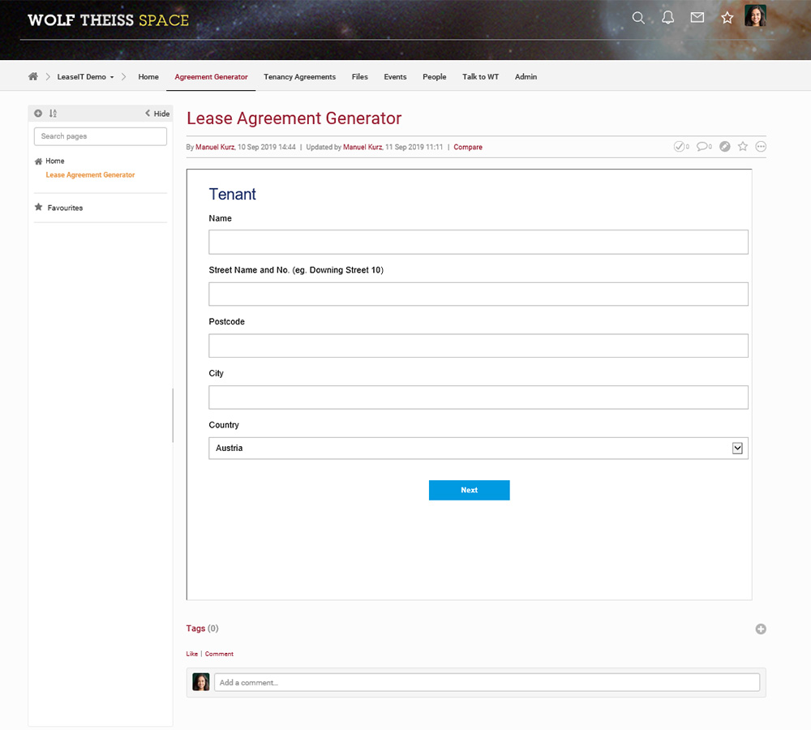Click the Next button
The image size is (811, 730).
(469, 490)
